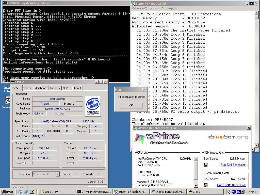Click the Instructions field MMX, SSE
This screenshot has width=260, height=195.
68,136
